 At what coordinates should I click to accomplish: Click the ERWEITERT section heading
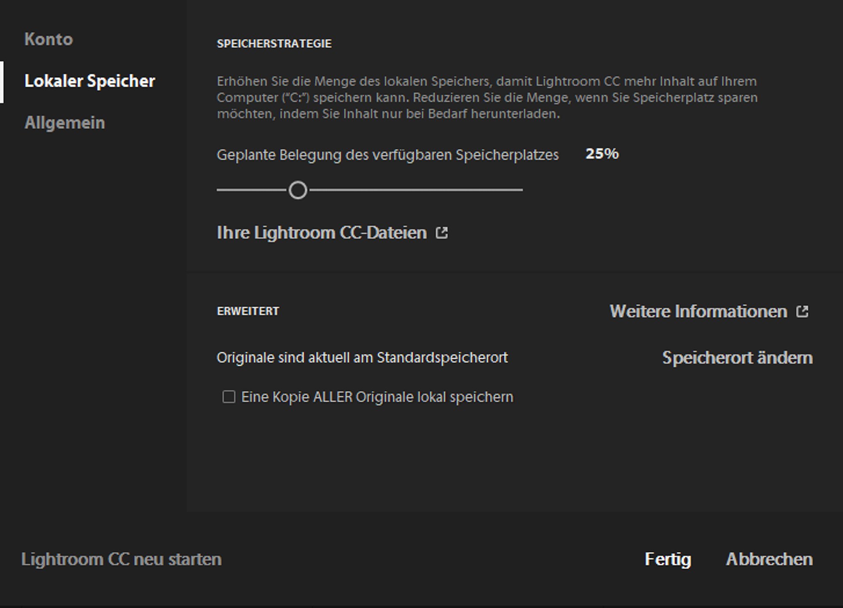coord(248,311)
